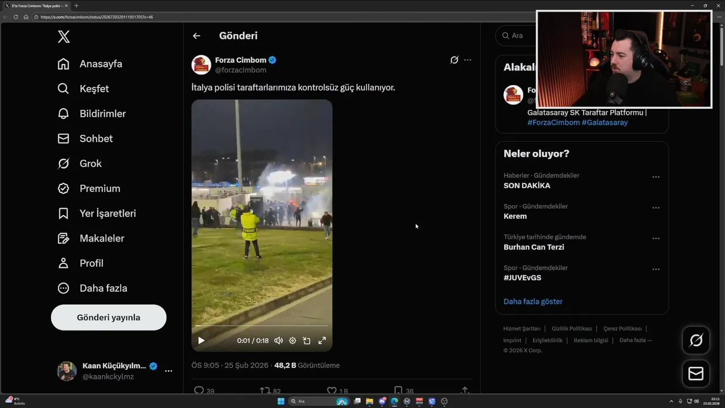This screenshot has width=725, height=408.
Task: Click the X logo in the sidebar
Action: pyautogui.click(x=63, y=37)
